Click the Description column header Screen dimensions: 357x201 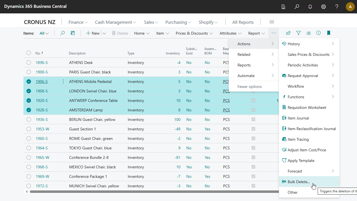pos(77,53)
